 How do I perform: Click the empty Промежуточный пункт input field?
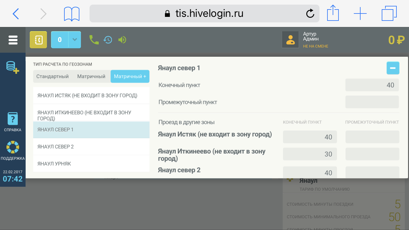372,102
